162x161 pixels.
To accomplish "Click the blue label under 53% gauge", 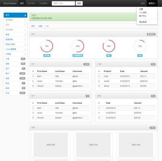I will point(78,56).
